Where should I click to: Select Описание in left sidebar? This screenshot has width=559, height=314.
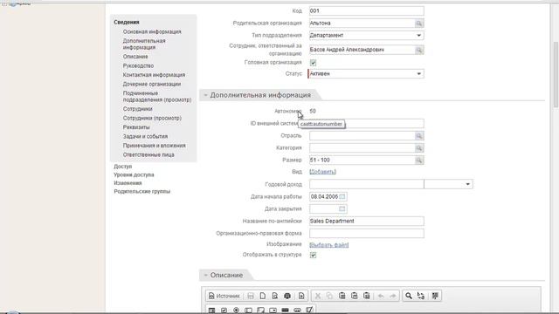coord(135,57)
